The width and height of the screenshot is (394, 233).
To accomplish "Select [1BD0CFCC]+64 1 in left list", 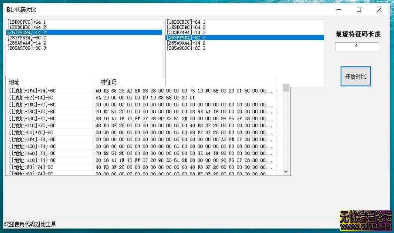I will [26, 22].
